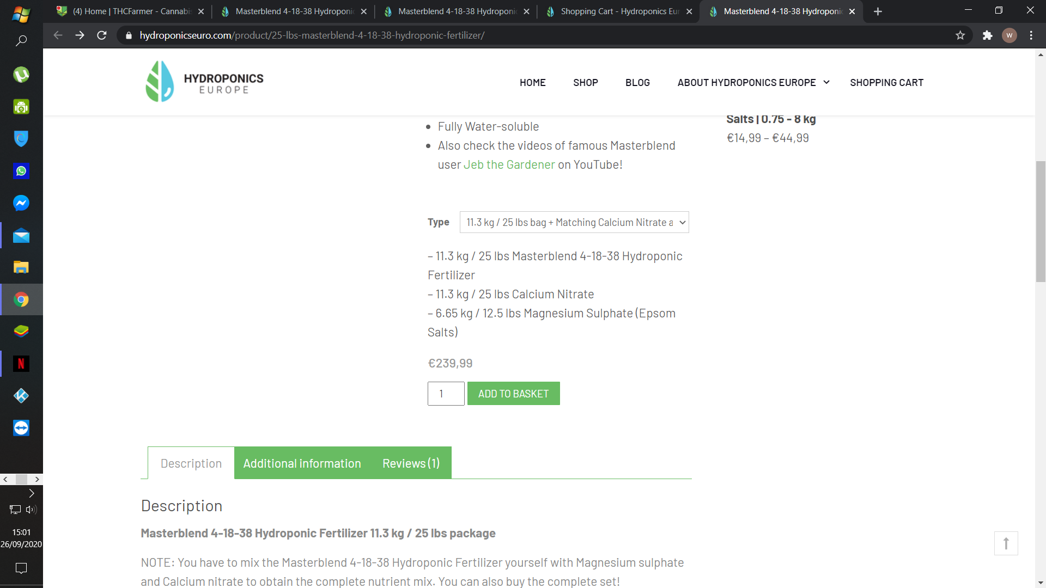The width and height of the screenshot is (1046, 588).
Task: Click the Hydroponics Europe logo
Action: 204,82
